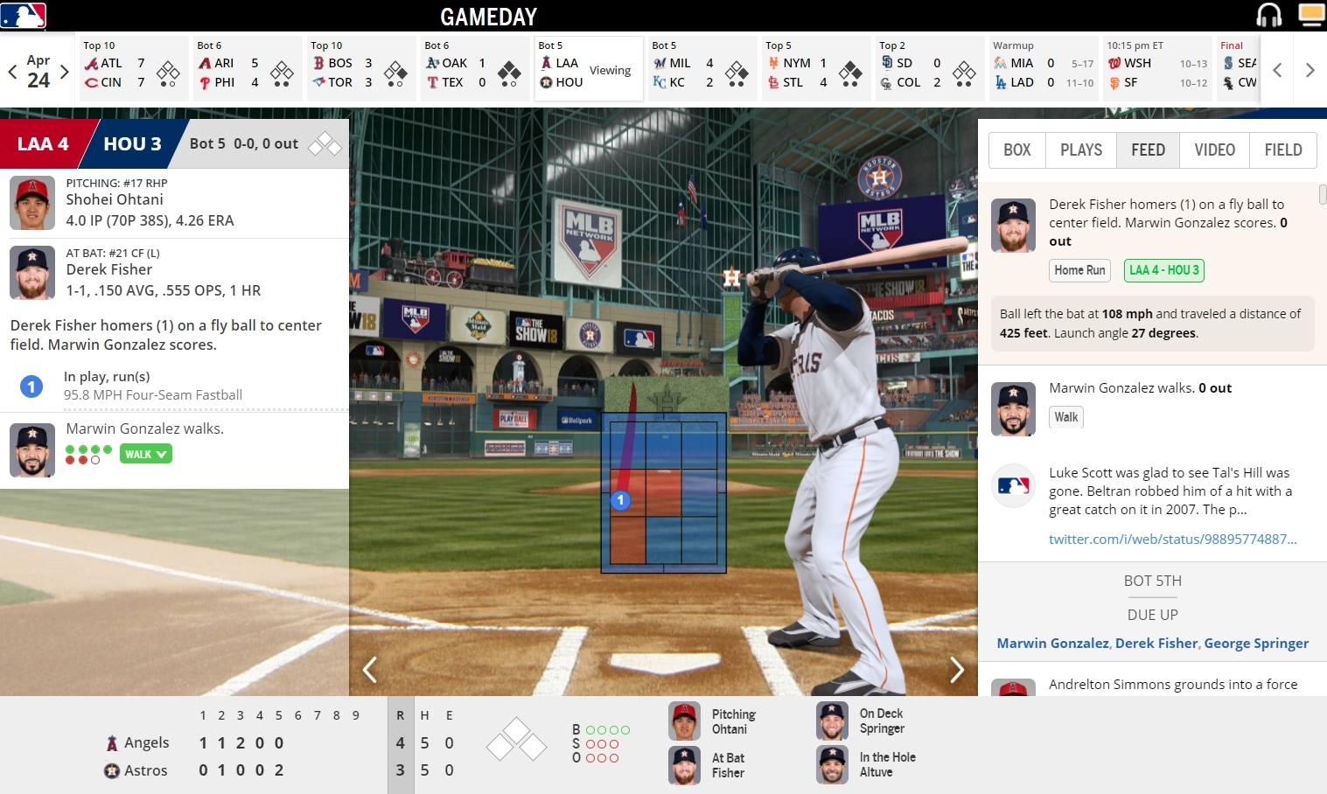
Task: Click the GAMEDAY title
Action: click(488, 17)
